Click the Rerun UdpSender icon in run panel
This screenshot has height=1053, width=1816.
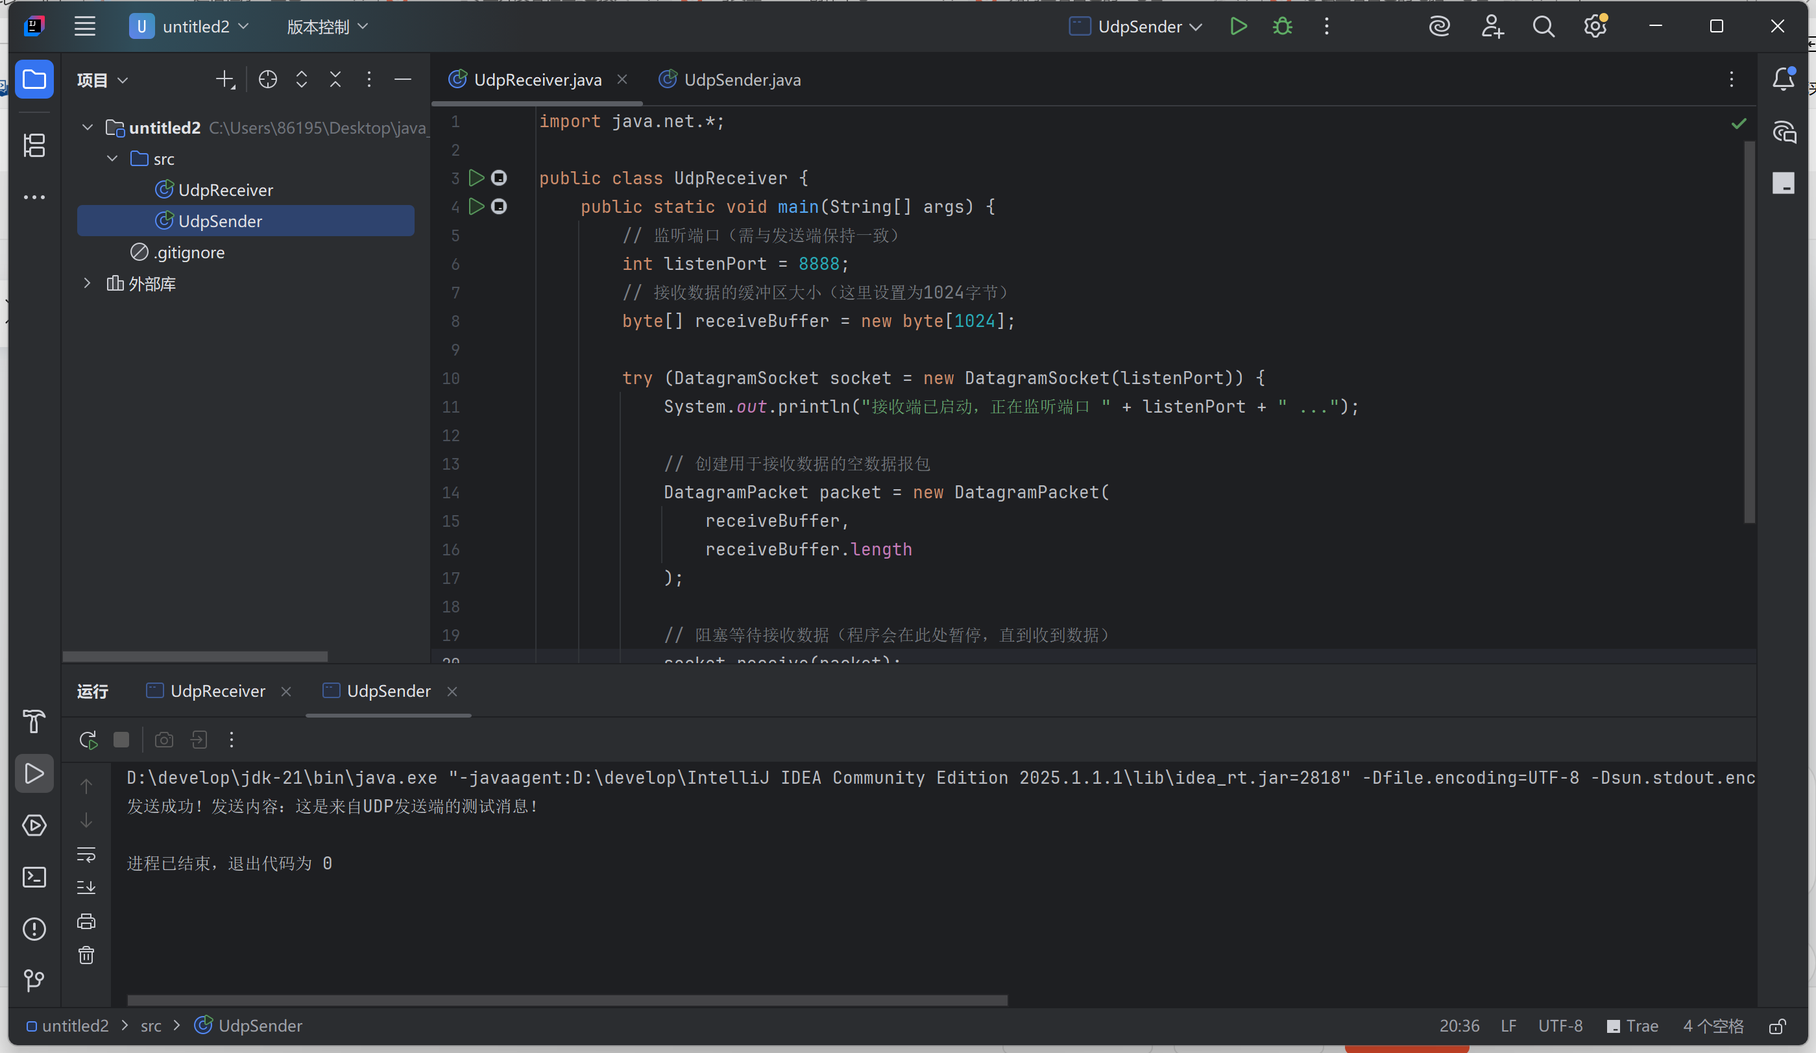(x=88, y=740)
